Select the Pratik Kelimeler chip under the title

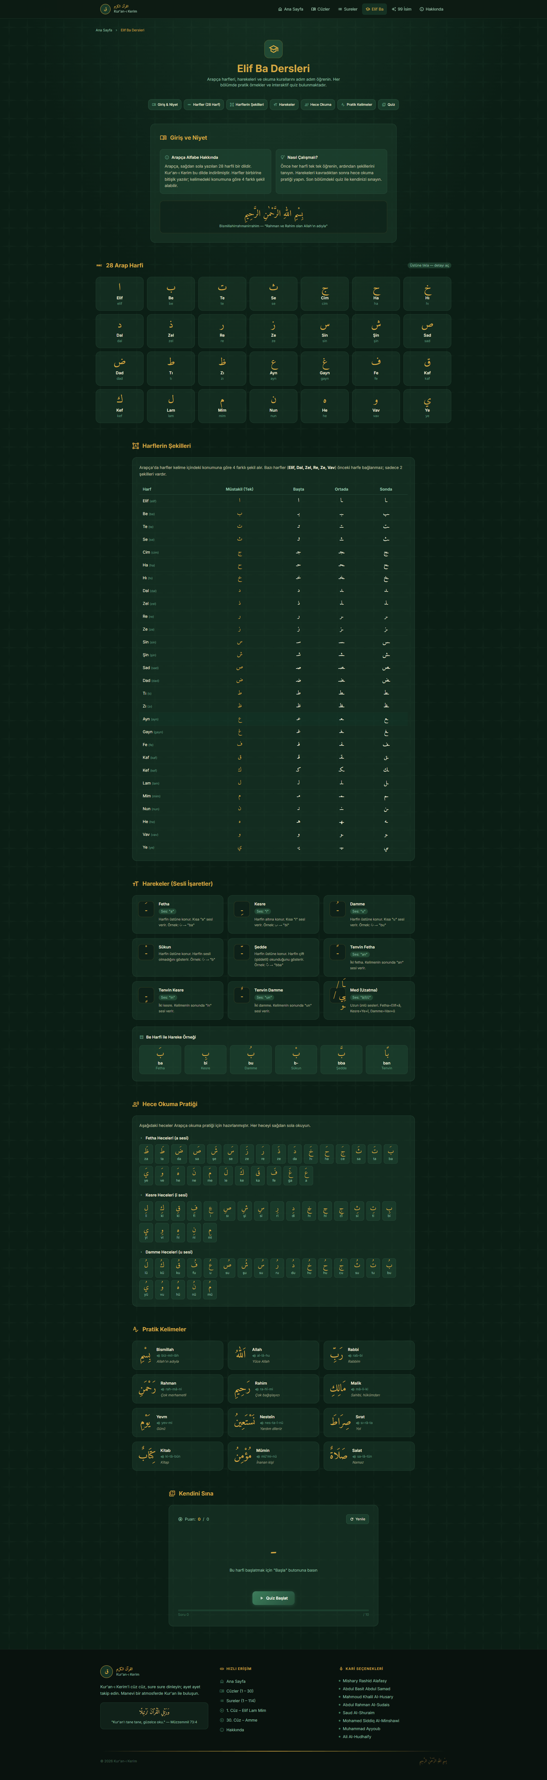pos(356,104)
